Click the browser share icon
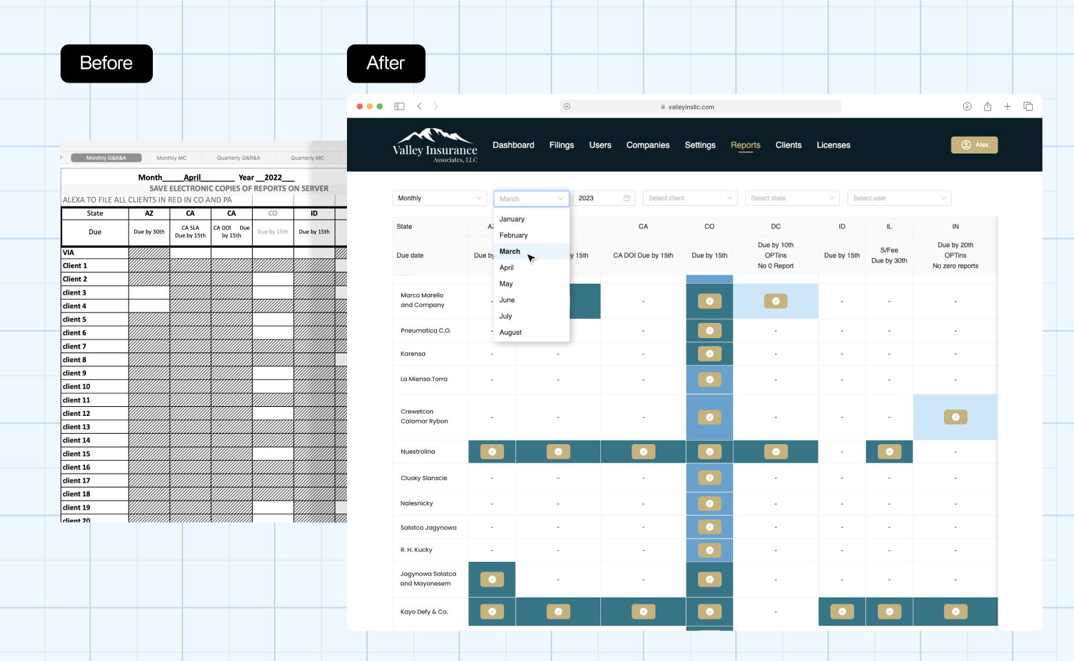Image resolution: width=1074 pixels, height=661 pixels. coord(987,106)
